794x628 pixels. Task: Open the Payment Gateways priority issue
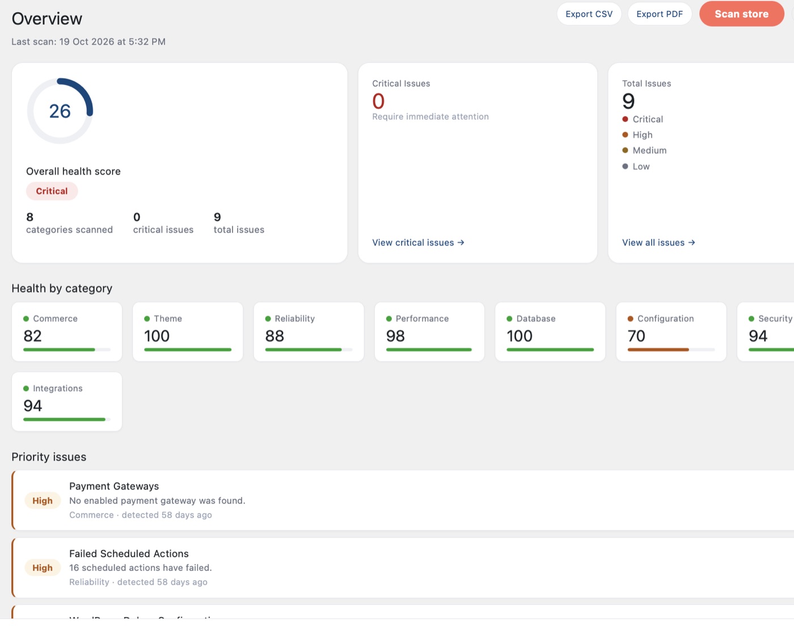[x=403, y=500]
